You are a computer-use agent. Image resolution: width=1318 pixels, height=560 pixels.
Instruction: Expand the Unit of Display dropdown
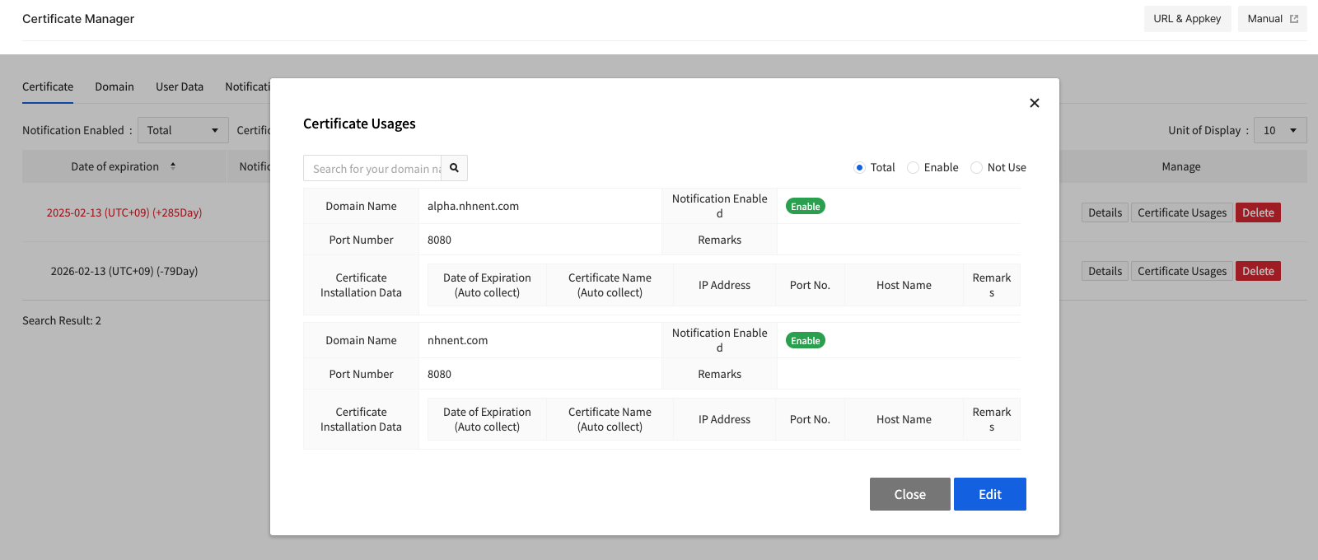click(x=1279, y=130)
